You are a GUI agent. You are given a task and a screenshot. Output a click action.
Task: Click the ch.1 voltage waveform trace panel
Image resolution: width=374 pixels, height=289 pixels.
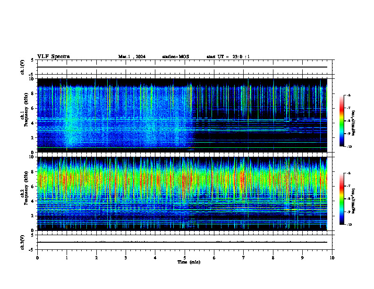coord(185,67)
